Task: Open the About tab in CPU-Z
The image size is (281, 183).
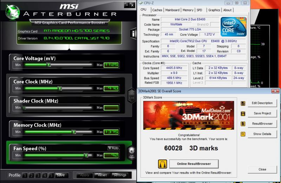Action: (x=227, y=10)
